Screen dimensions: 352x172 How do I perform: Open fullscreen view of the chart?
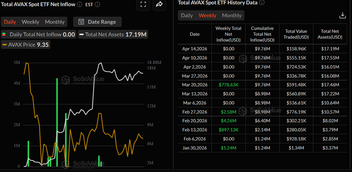click(x=143, y=5)
